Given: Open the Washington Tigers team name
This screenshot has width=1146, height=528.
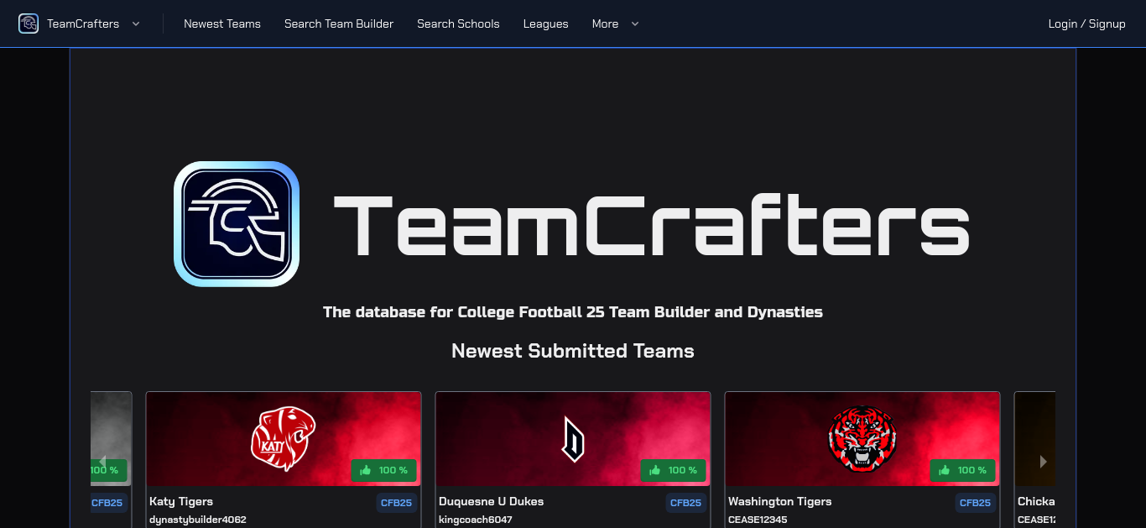Looking at the screenshot, I should (x=780, y=501).
